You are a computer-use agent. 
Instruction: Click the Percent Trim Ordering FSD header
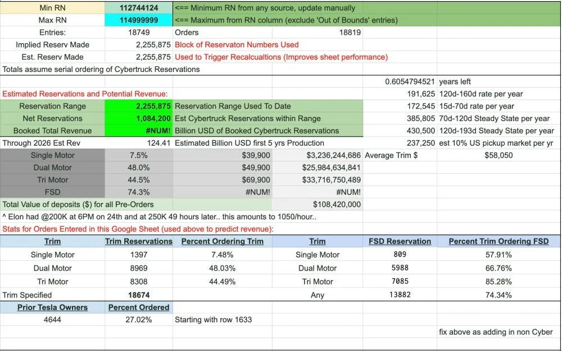pyautogui.click(x=498, y=241)
